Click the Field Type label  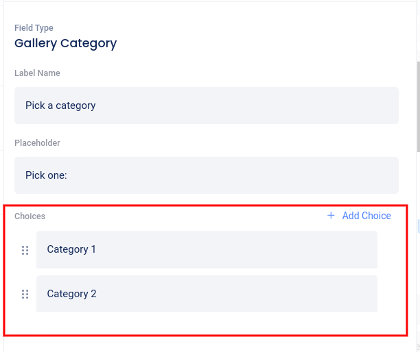point(34,28)
